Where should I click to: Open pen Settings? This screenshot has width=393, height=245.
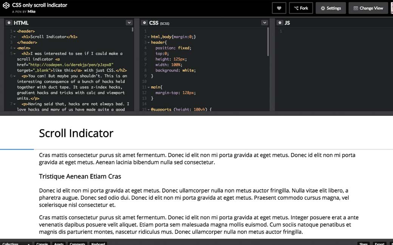point(331,8)
